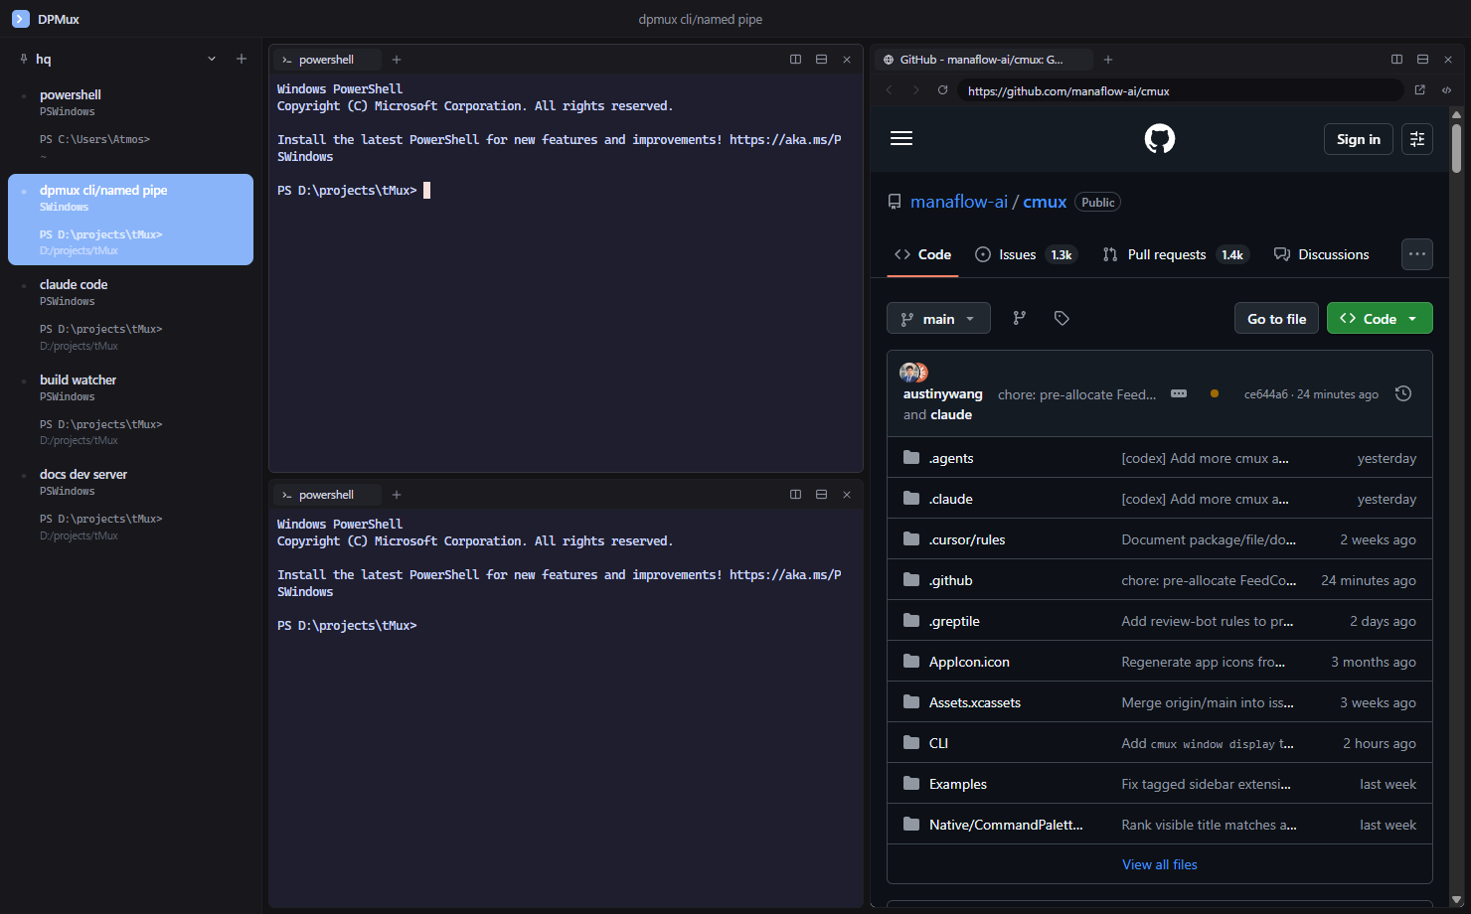The height and width of the screenshot is (914, 1471).
Task: Open manaflow-ai organization link
Action: 958,202
